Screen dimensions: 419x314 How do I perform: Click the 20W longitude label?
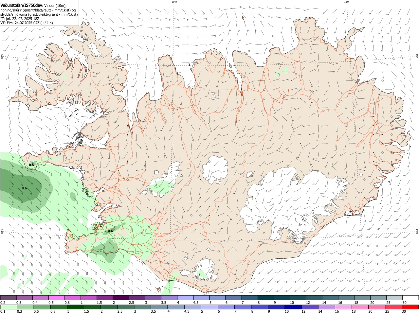174,2
